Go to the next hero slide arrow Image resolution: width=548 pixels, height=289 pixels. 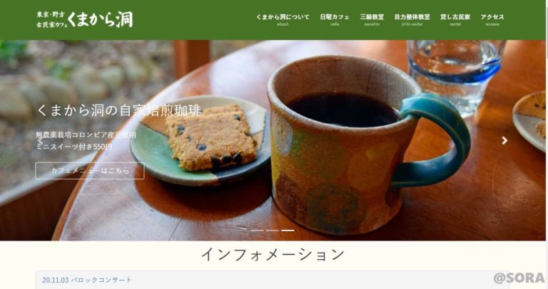(504, 140)
